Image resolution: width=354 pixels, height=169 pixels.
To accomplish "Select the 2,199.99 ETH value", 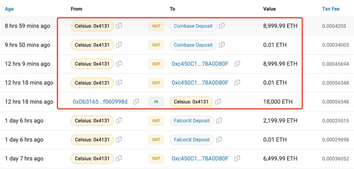I will 280,121.
